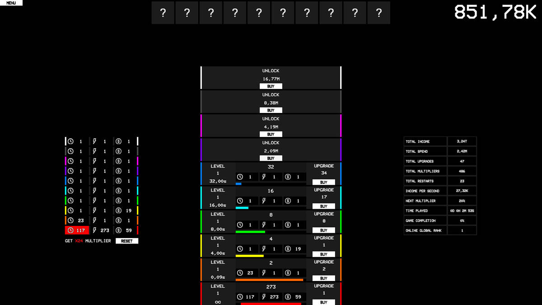
Task: Click the dollar icon showing 59 in the left red row
Action: [x=118, y=230]
